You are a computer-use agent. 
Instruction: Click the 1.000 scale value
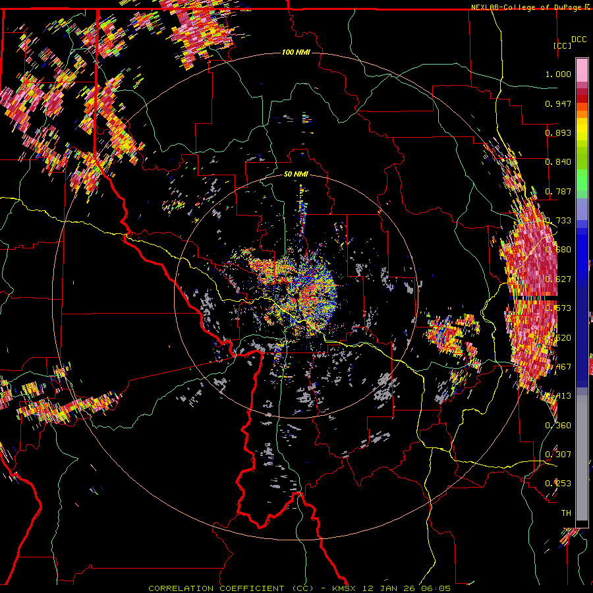[x=558, y=74]
